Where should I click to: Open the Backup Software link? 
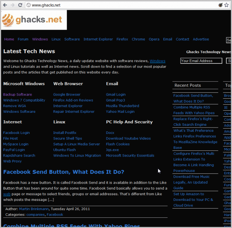[18, 94]
